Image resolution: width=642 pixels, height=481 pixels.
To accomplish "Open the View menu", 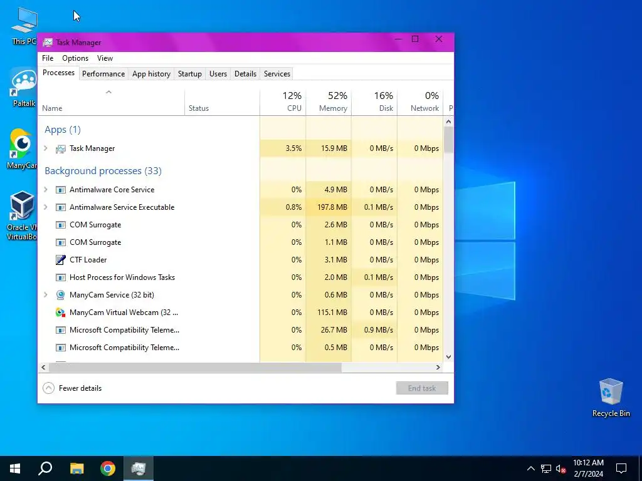I will point(105,58).
